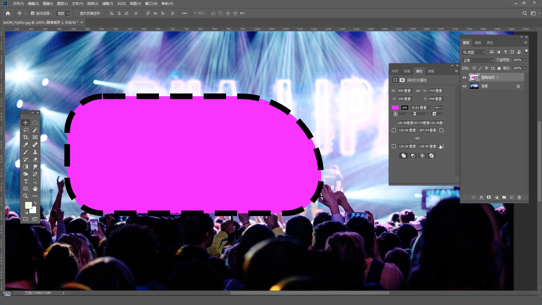Image resolution: width=542 pixels, height=305 pixels.
Task: Open the blend mode 正常 dropdown
Action: pyautogui.click(x=478, y=60)
